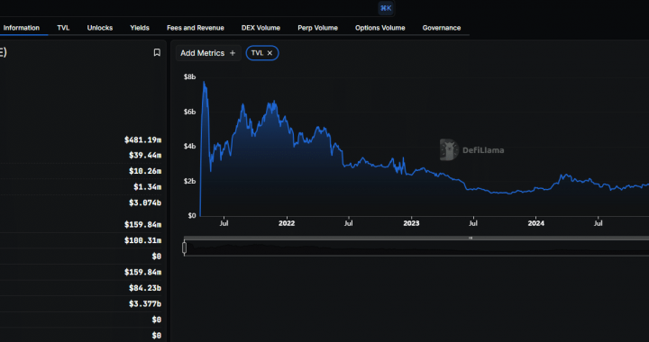649x342 pixels.
Task: Toggle the TVL metric chip
Action: (x=262, y=53)
